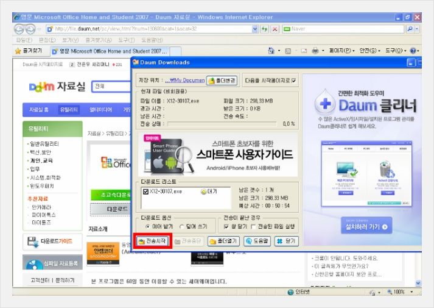Select the 이어 받기 radio button
The height and width of the screenshot is (308, 434).
[147, 226]
